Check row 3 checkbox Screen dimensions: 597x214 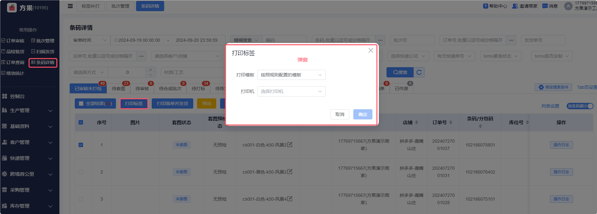[81, 199]
